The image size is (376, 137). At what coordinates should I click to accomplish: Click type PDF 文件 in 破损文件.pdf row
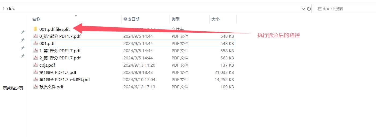[x=180, y=87]
